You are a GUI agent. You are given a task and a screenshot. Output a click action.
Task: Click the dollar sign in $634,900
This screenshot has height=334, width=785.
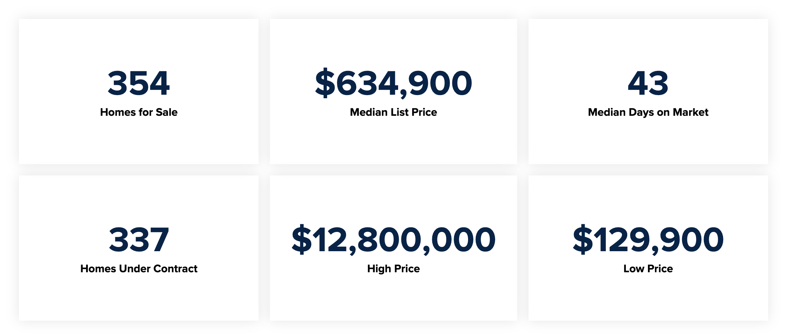[x=325, y=83]
